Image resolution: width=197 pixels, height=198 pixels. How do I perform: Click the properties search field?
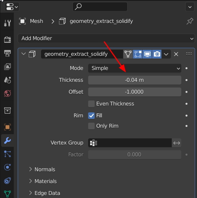[100, 6]
